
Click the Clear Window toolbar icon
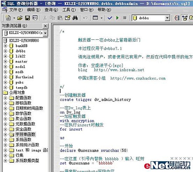68,18
